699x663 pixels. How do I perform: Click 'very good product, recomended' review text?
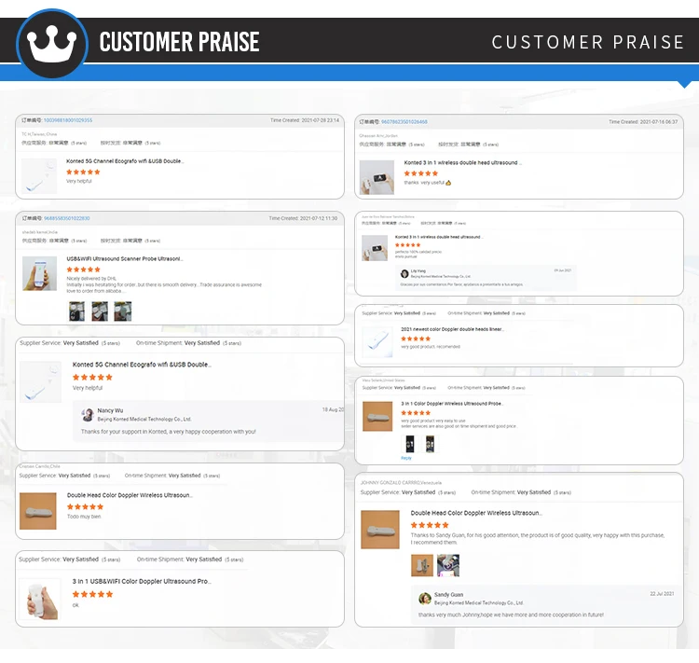point(431,347)
